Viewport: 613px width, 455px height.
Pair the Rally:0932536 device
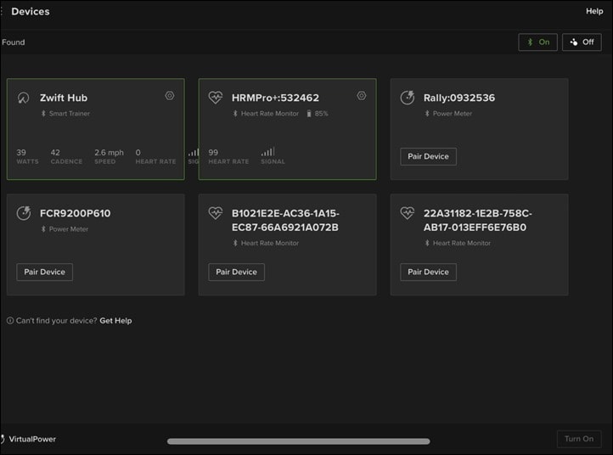[428, 156]
